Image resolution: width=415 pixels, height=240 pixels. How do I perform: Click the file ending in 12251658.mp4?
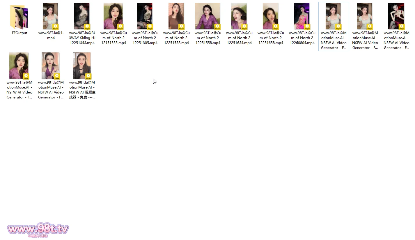point(270,16)
